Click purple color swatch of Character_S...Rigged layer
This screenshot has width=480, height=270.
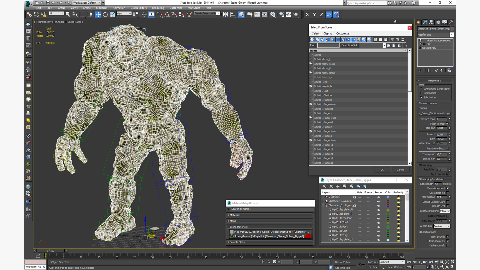388,205
